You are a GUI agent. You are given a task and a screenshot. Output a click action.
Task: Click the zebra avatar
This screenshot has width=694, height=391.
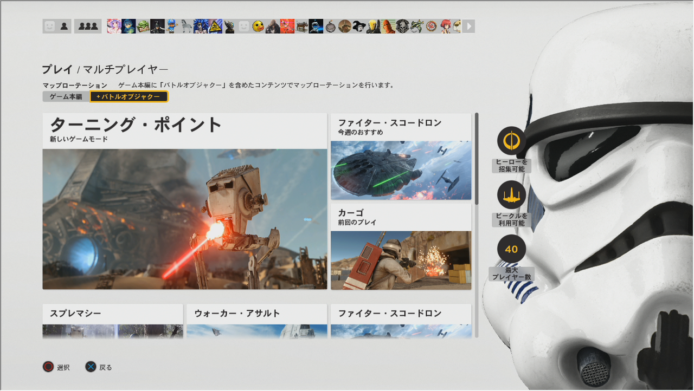(x=187, y=26)
